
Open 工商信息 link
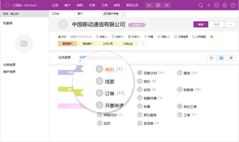pos(181,37)
